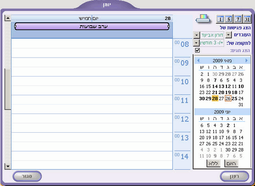This screenshot has width=255, height=186.
Task: Select the 11:00 time label
Action: (182, 100)
